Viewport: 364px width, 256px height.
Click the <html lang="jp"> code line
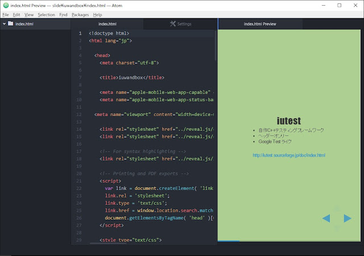110,40
